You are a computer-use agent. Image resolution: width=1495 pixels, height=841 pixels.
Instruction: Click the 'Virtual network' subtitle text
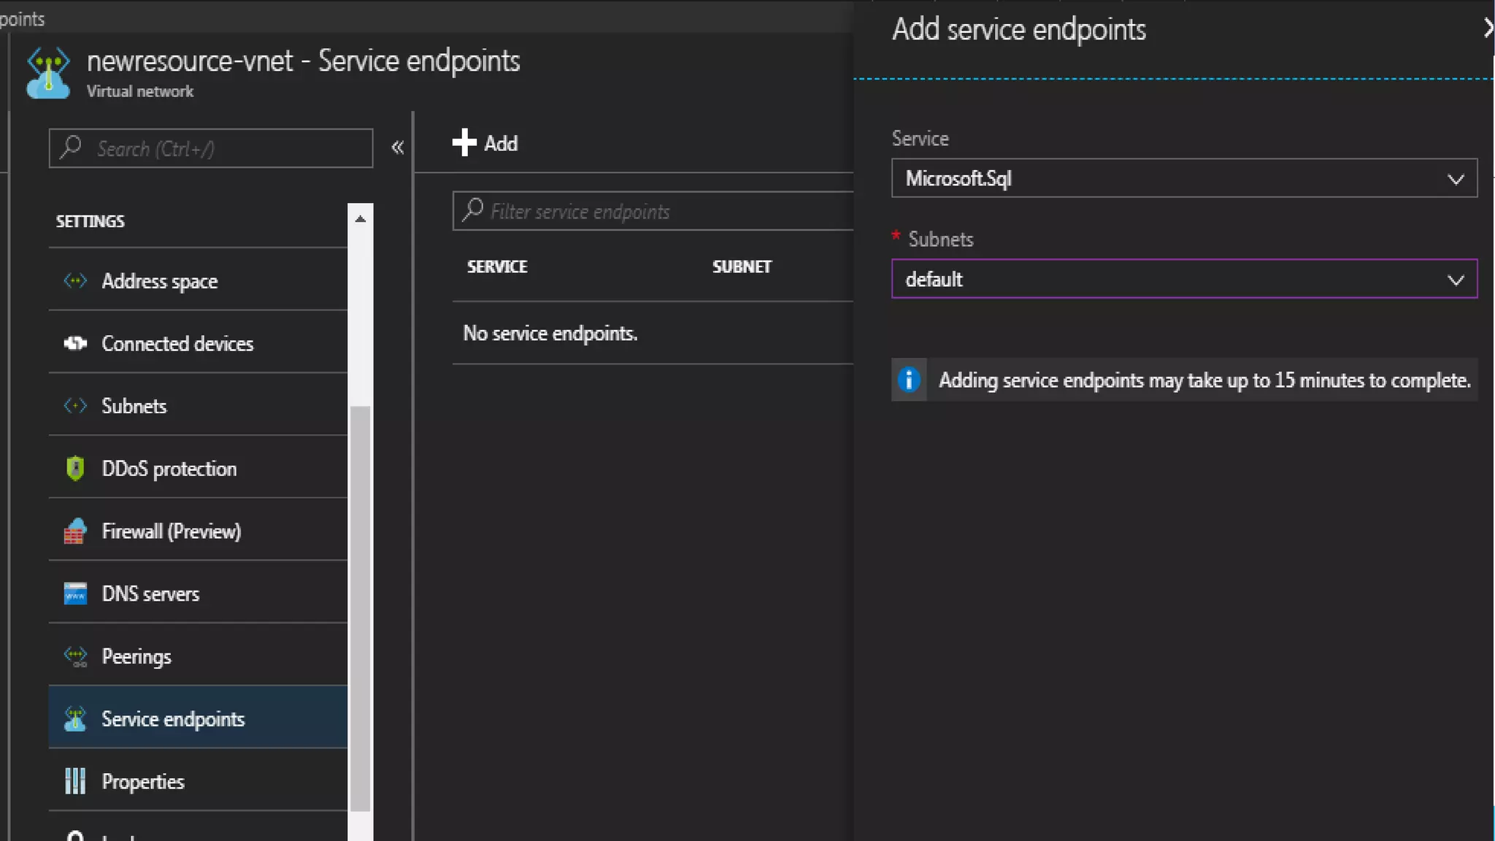point(140,91)
